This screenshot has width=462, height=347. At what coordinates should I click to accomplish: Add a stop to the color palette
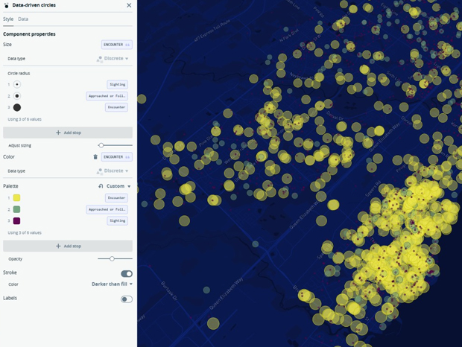(x=68, y=246)
